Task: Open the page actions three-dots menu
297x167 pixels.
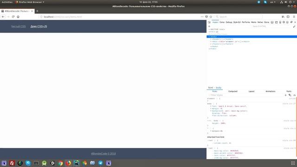Action: [202, 17]
